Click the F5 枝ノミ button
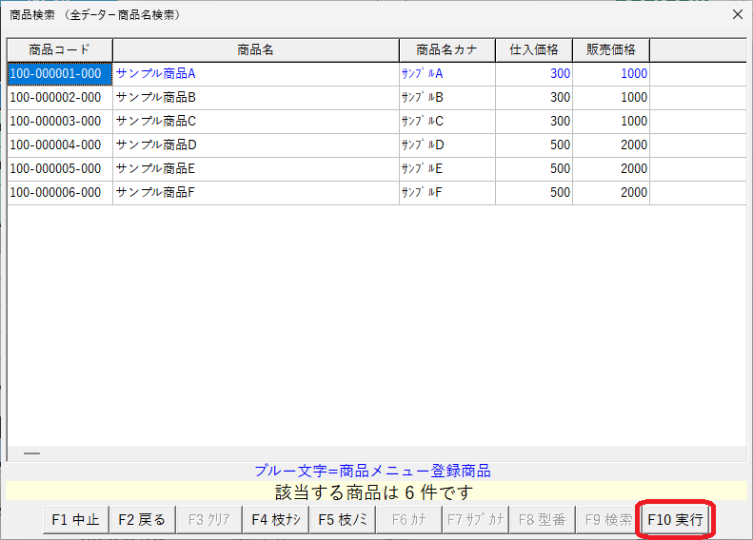This screenshot has width=753, height=540. 342,520
